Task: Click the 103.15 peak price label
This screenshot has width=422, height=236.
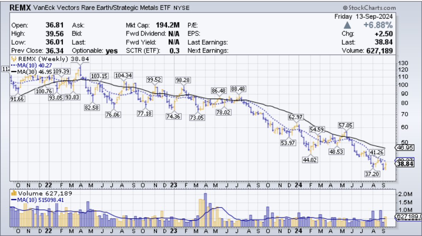Action: 99,76
